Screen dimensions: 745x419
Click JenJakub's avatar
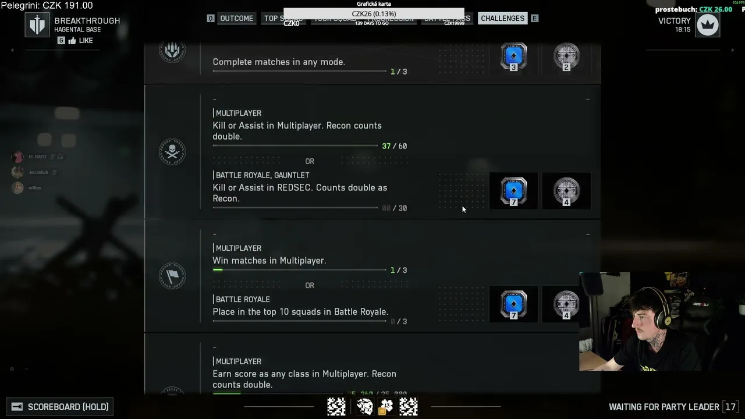tap(18, 172)
